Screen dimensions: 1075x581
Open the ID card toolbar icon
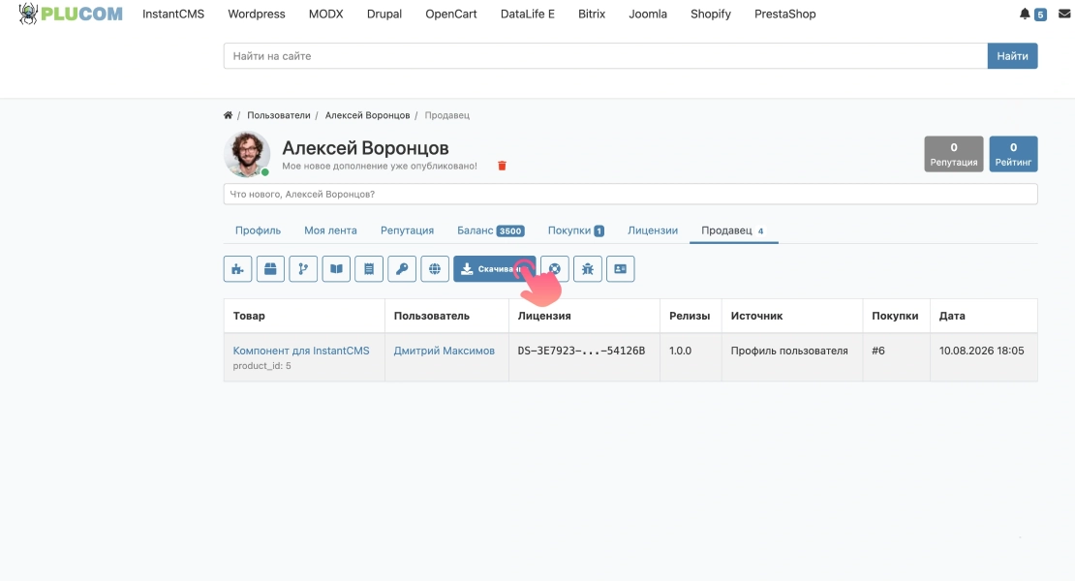(621, 268)
